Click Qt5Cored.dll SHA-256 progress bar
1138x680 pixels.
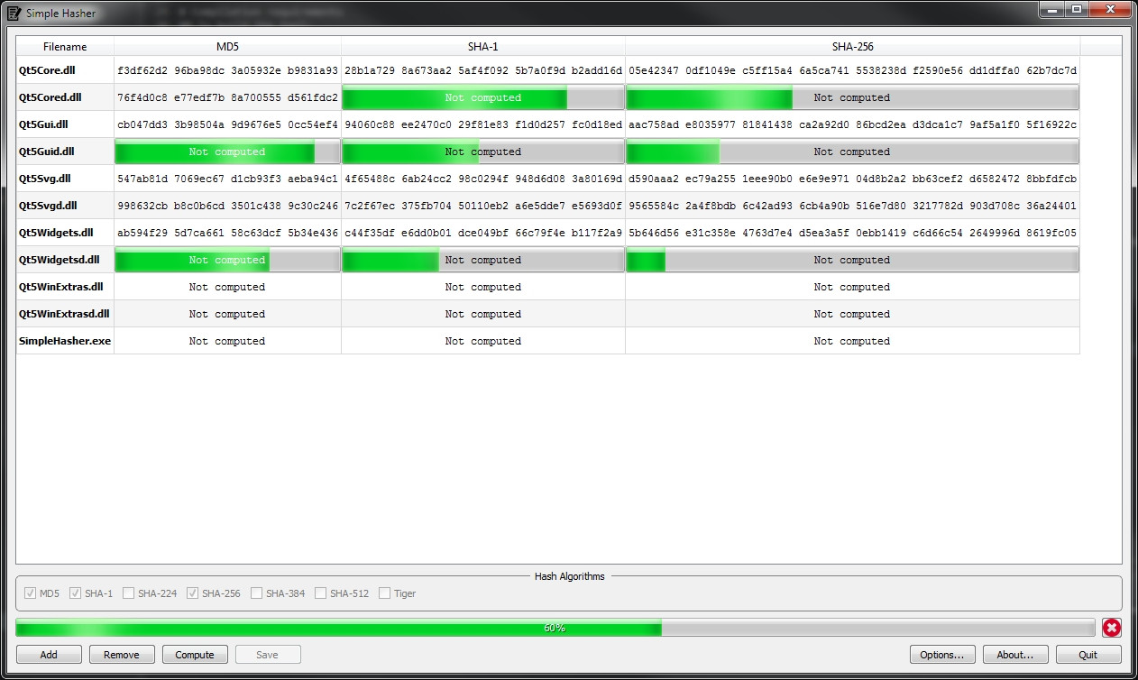(852, 97)
